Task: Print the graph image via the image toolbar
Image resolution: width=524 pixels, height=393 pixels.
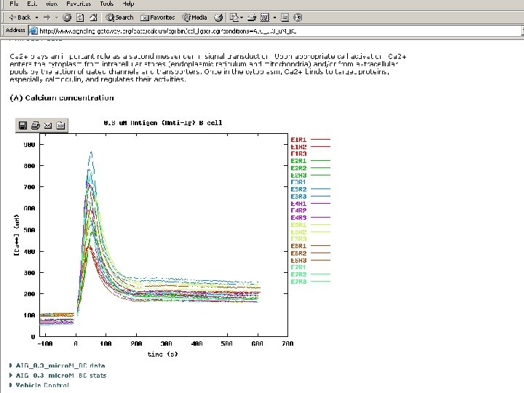Action: pyautogui.click(x=36, y=126)
